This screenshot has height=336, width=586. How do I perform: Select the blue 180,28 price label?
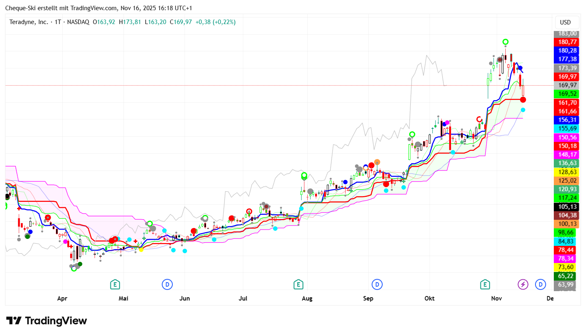(x=567, y=51)
